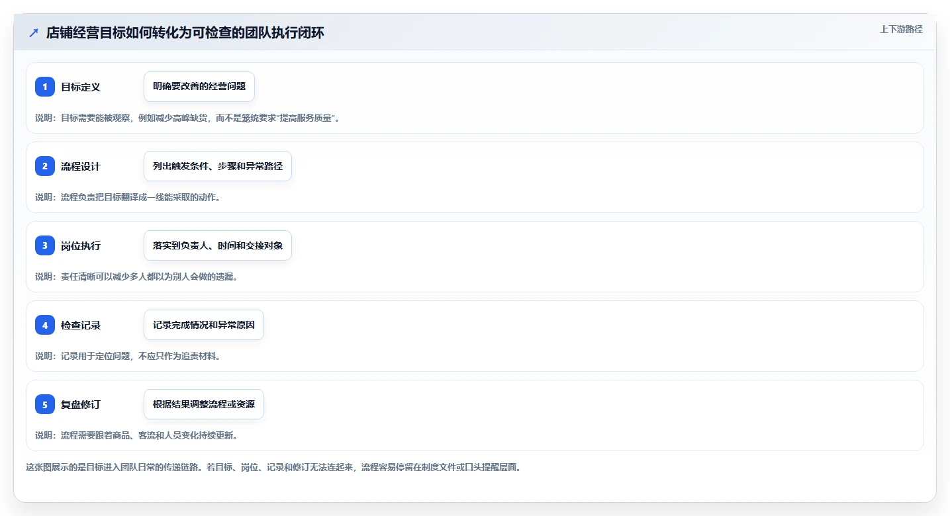Select step number badge 3

click(45, 245)
